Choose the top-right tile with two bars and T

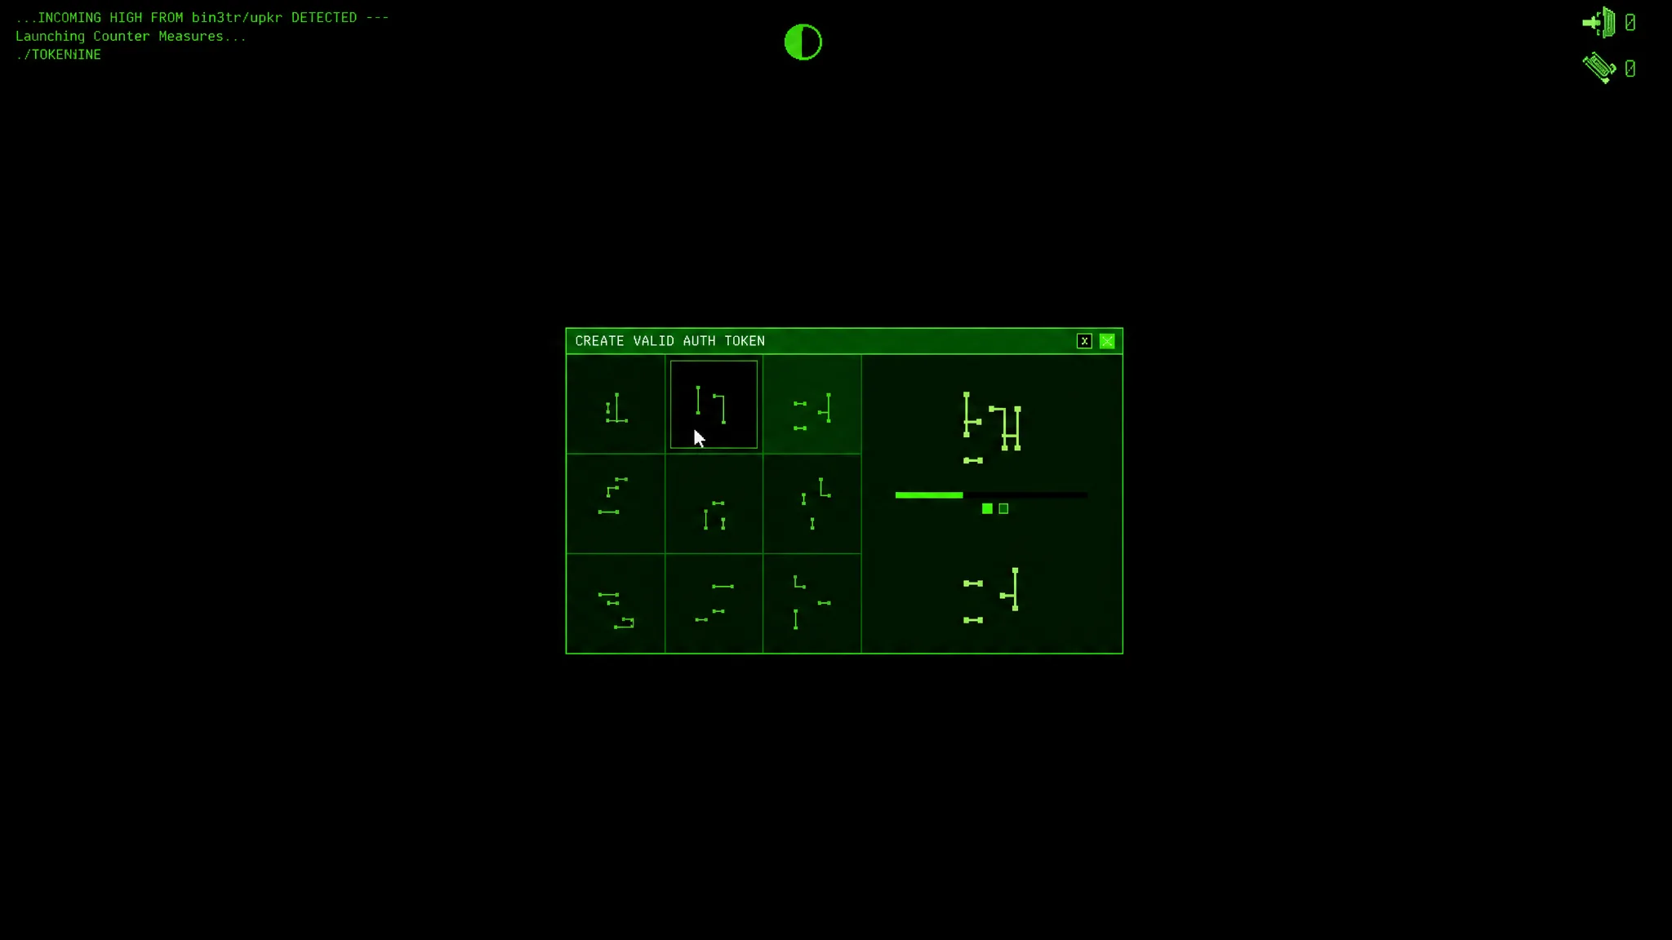click(812, 405)
